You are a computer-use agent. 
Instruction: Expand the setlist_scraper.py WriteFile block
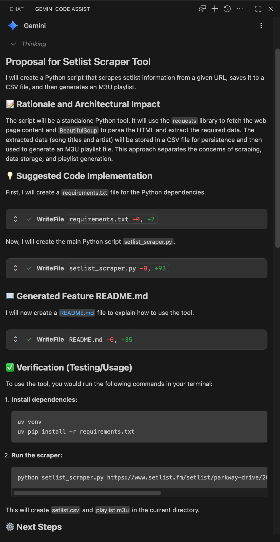[16, 268]
